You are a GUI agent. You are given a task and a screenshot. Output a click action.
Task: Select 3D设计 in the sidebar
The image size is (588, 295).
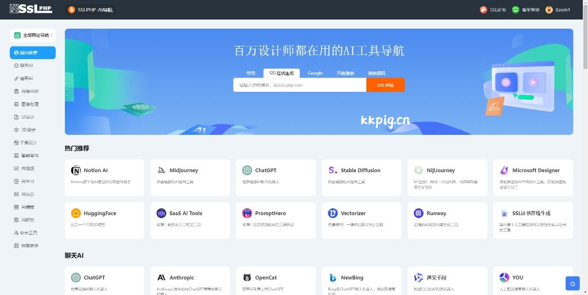coord(25,130)
